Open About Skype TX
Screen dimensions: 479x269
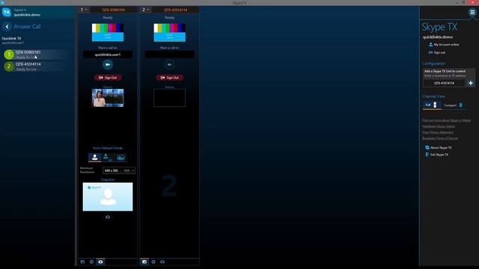(x=439, y=148)
